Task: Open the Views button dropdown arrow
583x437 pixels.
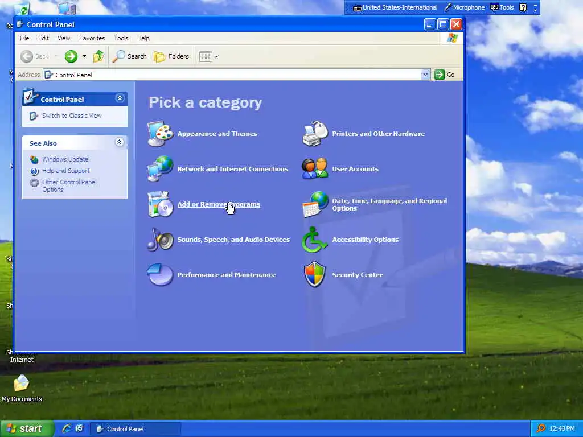Action: pos(216,57)
